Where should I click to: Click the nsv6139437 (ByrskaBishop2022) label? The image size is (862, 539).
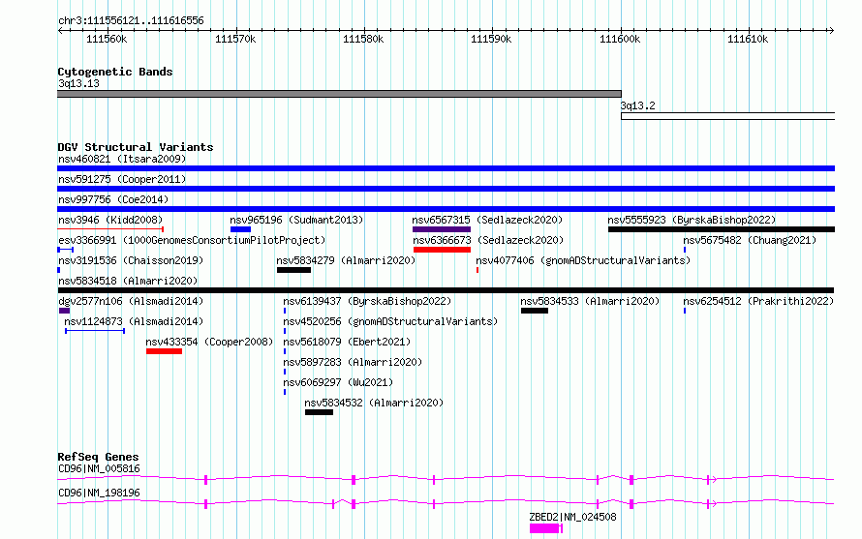[x=367, y=301]
